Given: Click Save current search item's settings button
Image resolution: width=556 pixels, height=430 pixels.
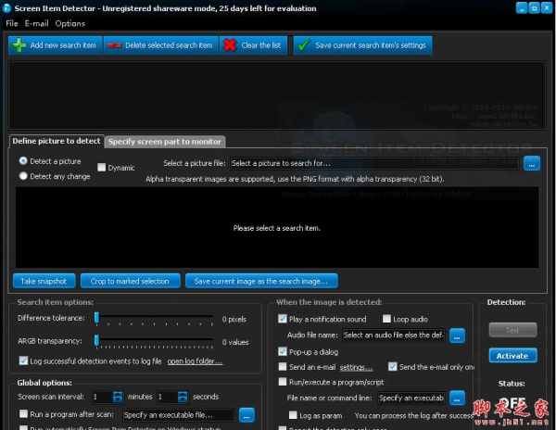Looking at the screenshot, I should pyautogui.click(x=362, y=45).
